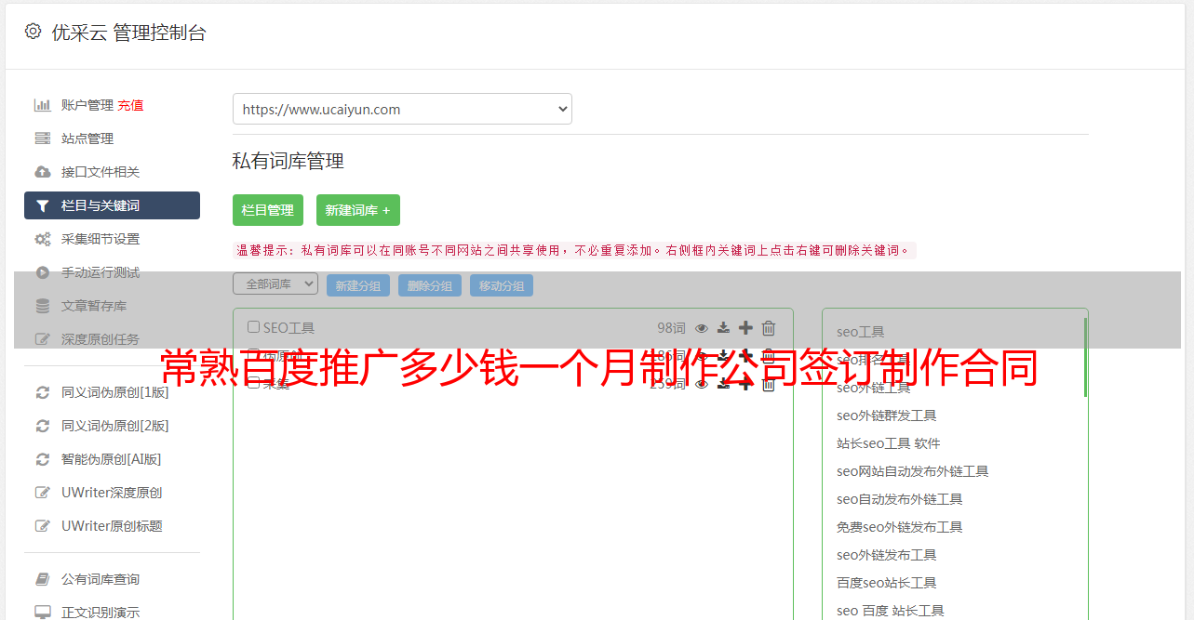Click the 98词 count in SEO工具 row
This screenshot has width=1194, height=620.
click(x=671, y=328)
